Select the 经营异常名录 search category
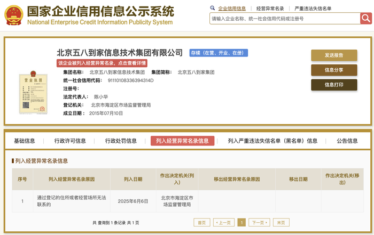374x235 pixels. [270, 9]
